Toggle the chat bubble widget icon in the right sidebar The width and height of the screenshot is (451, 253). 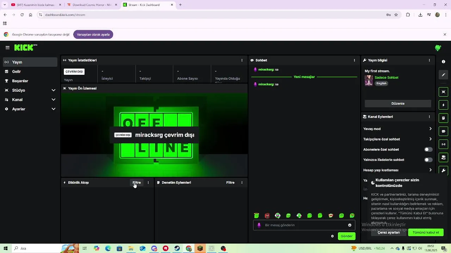tap(443, 131)
